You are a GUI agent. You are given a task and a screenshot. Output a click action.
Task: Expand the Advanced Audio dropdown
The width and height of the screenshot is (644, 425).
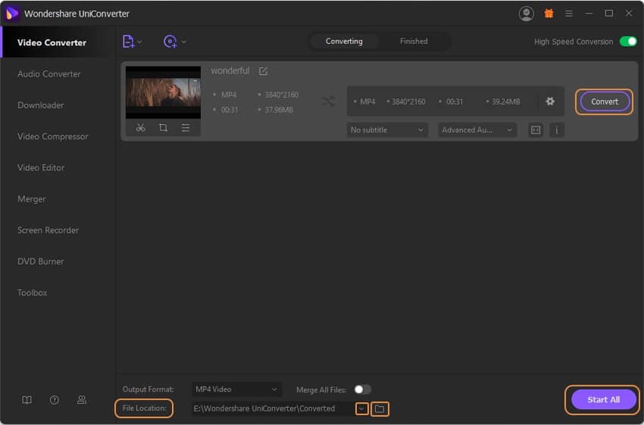[x=477, y=130]
